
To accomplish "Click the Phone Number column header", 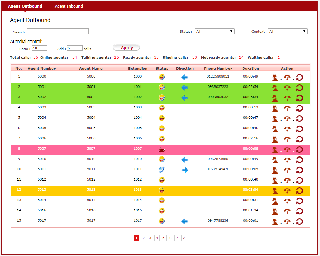I will coord(218,69).
